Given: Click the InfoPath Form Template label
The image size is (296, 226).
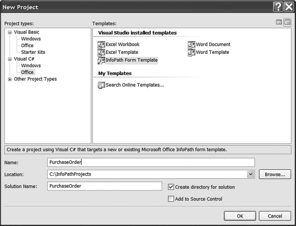Looking at the screenshot, I should click(x=132, y=60).
